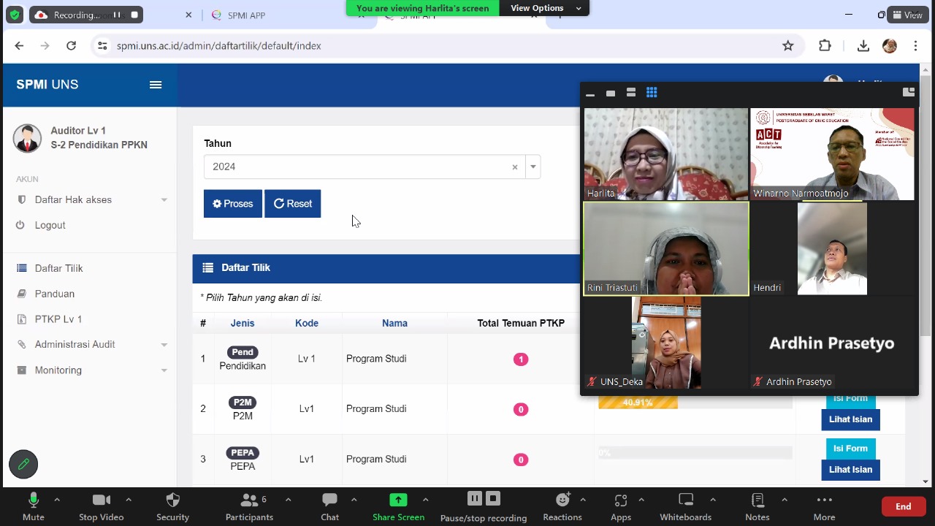Click the P2M orange progress bar

[638, 403]
